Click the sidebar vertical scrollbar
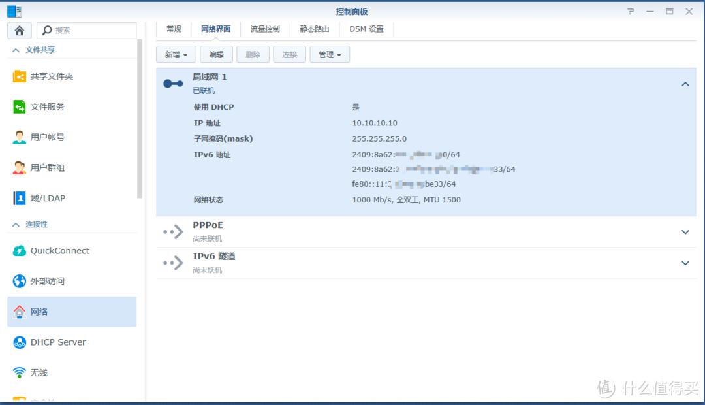This screenshot has height=405, width=705. pos(140,119)
